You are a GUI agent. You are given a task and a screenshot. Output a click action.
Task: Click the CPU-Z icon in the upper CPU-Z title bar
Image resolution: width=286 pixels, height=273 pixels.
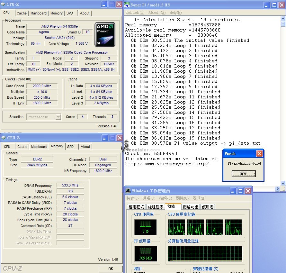tap(3, 4)
